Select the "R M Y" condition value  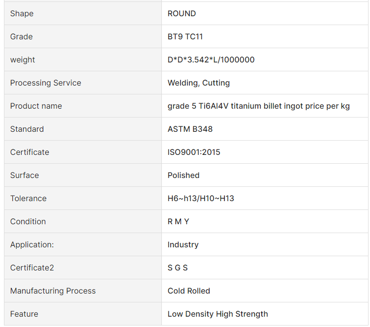tap(178, 222)
